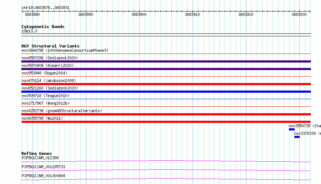Click the thin blue line under nsv509718
Viewport: 321px width, 184px height.
tap(166, 99)
